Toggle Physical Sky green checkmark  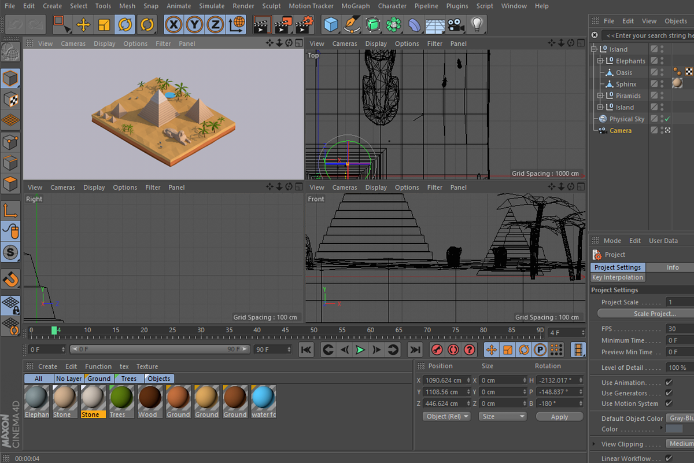pos(667,119)
